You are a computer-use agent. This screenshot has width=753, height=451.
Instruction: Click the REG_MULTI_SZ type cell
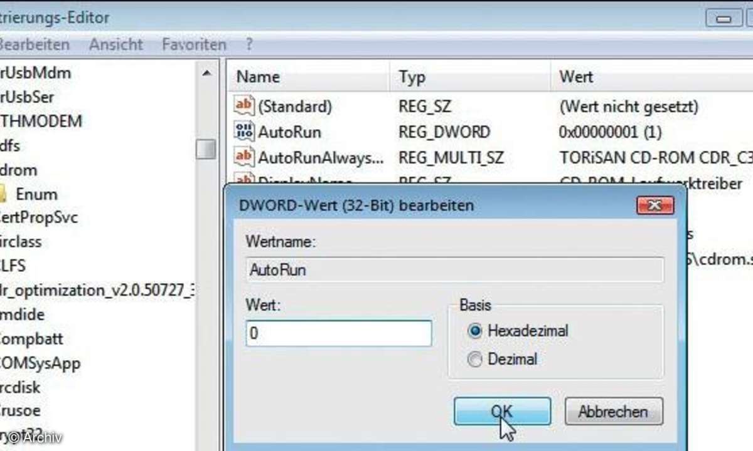[451, 157]
